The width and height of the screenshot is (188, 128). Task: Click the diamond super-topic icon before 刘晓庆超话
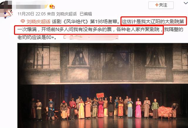click(23, 21)
